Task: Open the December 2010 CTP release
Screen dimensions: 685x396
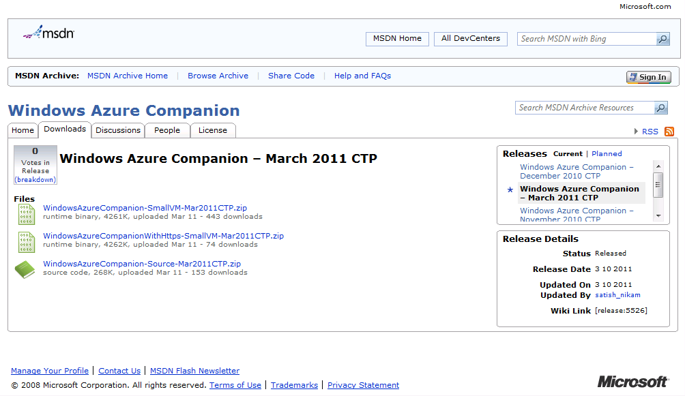Action: (x=577, y=171)
